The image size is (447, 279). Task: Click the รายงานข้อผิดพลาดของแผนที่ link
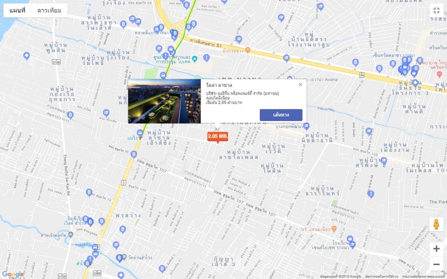(423, 277)
